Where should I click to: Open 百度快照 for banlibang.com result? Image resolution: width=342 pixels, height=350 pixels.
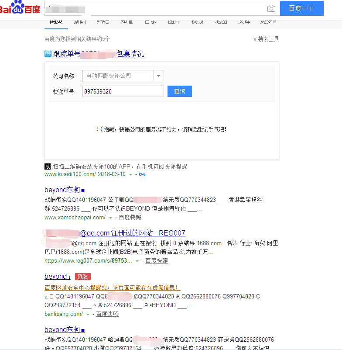point(107,314)
